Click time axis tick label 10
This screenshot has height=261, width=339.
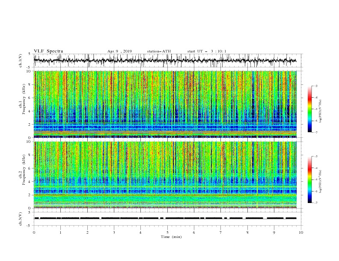click(301, 232)
